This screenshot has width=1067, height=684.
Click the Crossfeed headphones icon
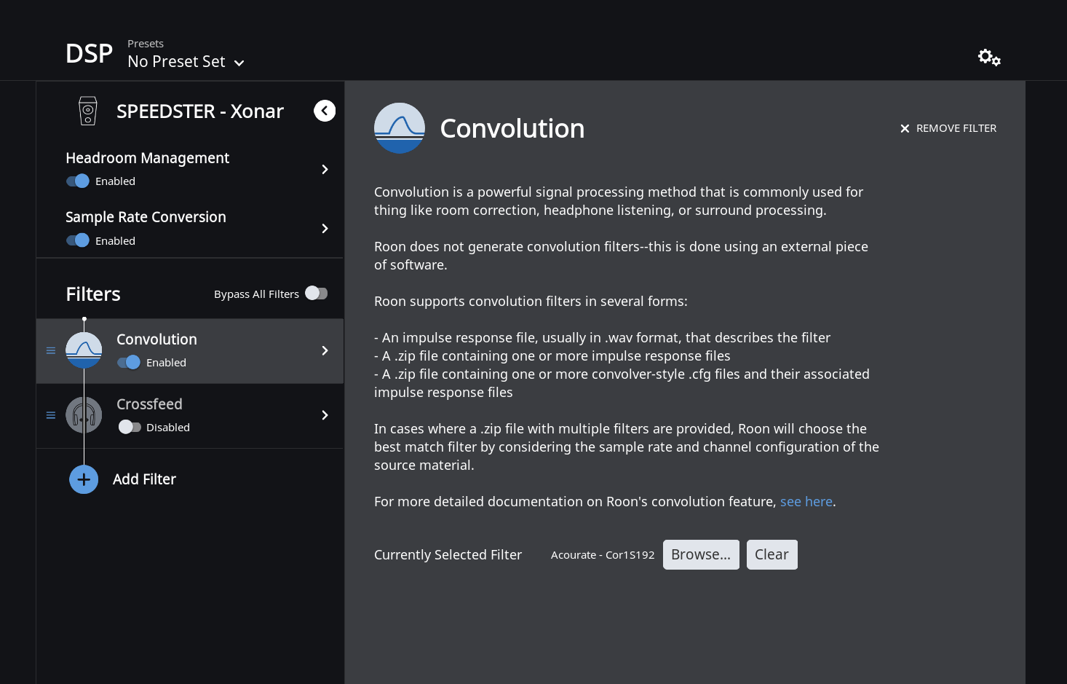(x=84, y=415)
